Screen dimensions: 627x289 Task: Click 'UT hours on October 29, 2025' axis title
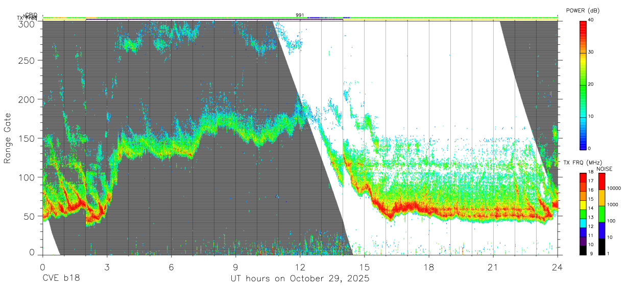300,279
